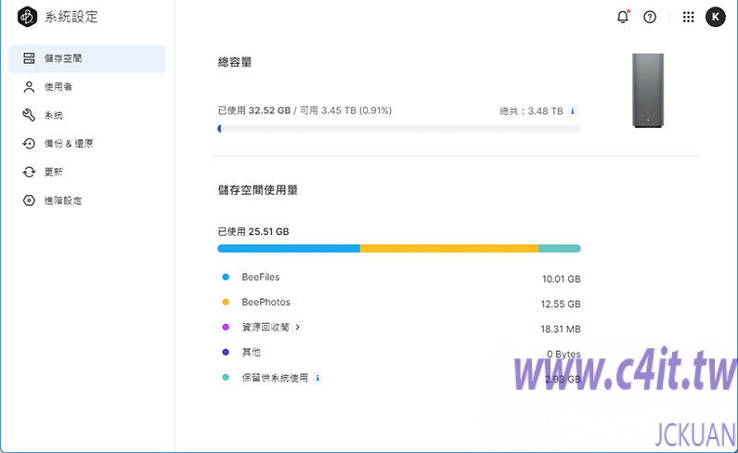This screenshot has height=453, width=738.
Task: Click the 0 Bytes value
Action: pos(563,354)
